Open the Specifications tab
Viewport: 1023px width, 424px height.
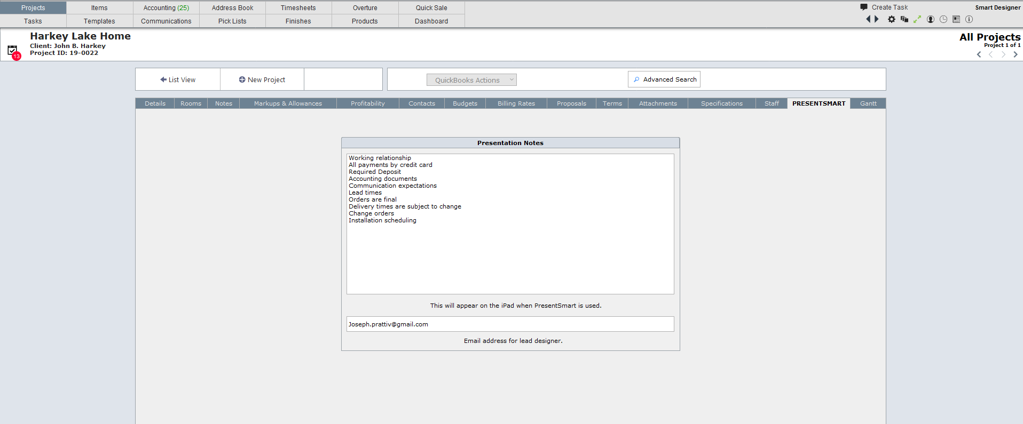(x=722, y=103)
